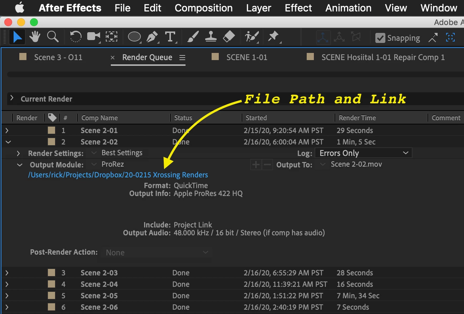The image size is (464, 314).
Task: Select the Ellipse shape tool
Action: point(134,37)
